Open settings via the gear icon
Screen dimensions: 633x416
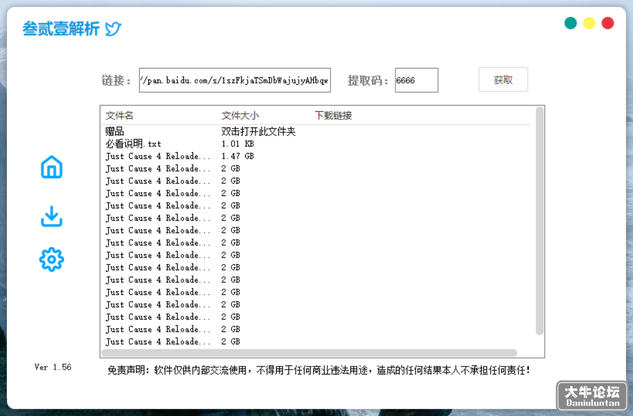51,260
